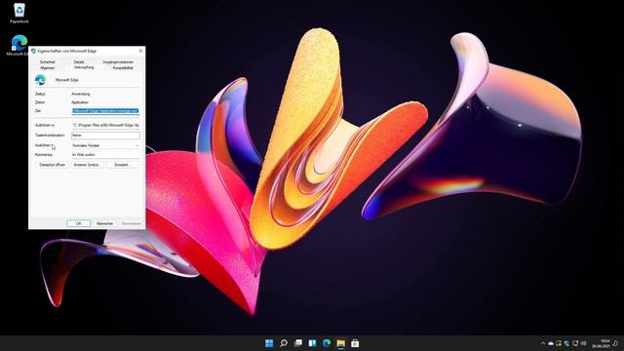Open the Papierkorb recycle bin desktop icon
This screenshot has width=624, height=351.
[19, 13]
